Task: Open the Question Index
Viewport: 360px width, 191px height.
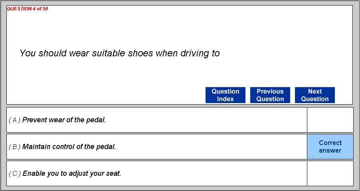Action: click(x=225, y=95)
